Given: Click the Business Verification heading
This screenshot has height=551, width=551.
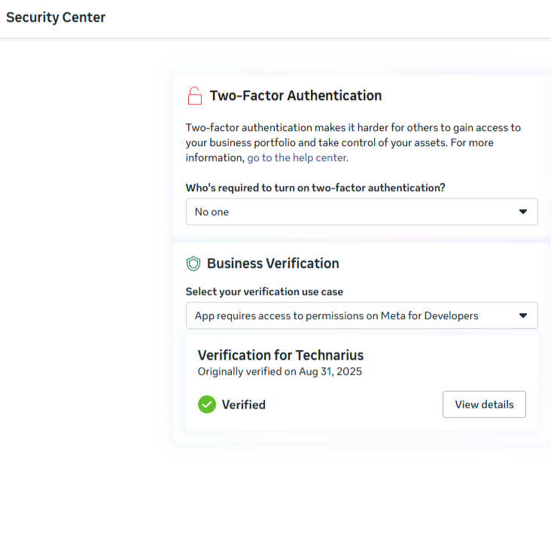Looking at the screenshot, I should [x=273, y=263].
